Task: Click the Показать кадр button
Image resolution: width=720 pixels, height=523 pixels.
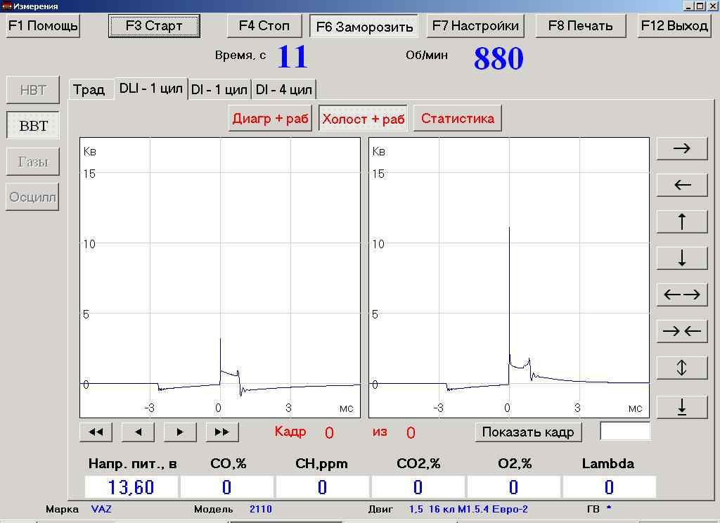Action: [528, 432]
